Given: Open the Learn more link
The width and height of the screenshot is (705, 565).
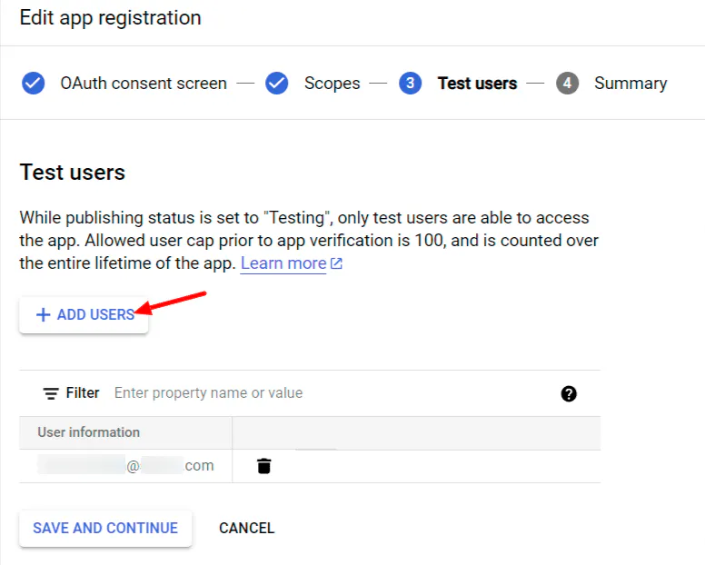Looking at the screenshot, I should (283, 263).
